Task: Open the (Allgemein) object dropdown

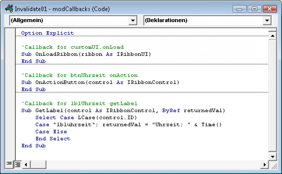Action: 133,20
